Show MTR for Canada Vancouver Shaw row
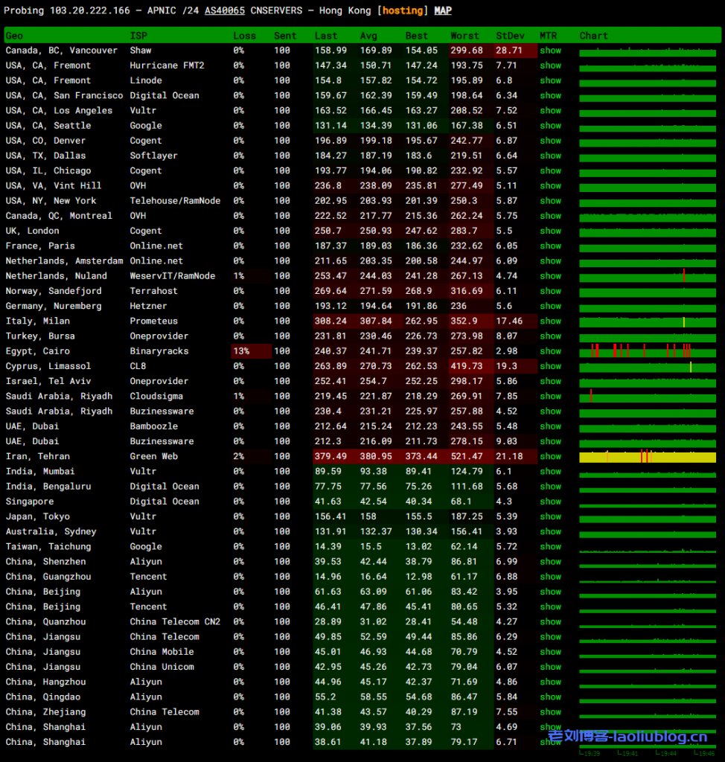 coord(551,51)
